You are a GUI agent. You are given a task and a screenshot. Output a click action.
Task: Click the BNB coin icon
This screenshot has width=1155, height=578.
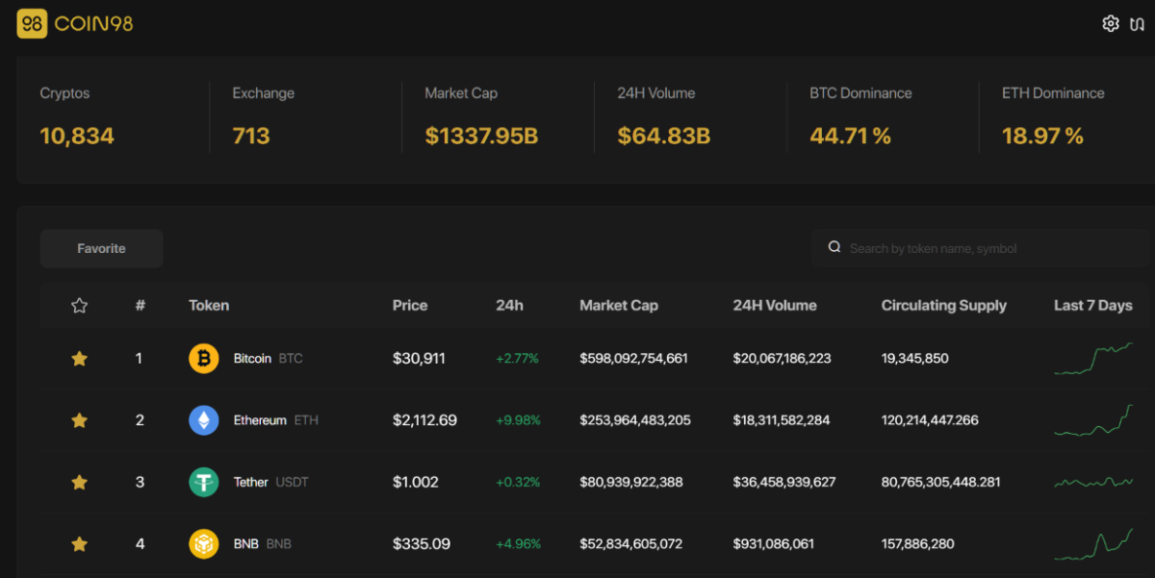(203, 544)
